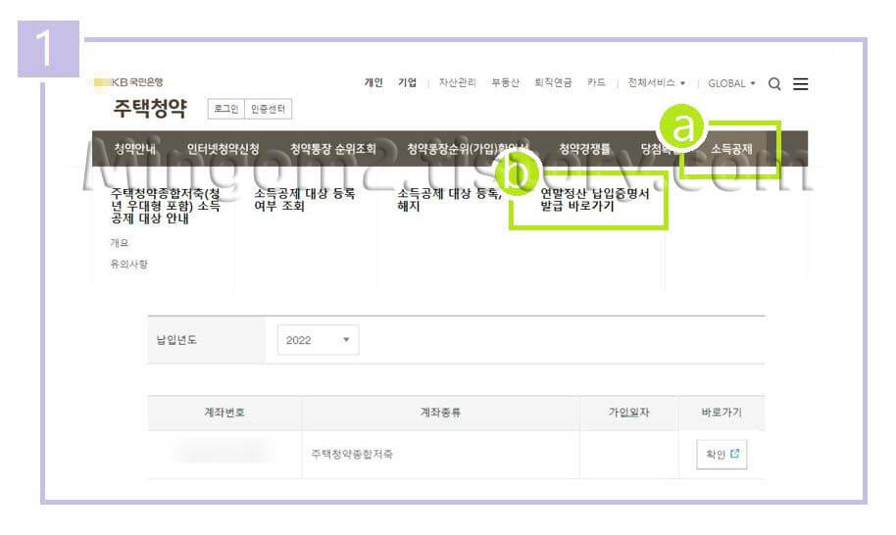896x535 pixels.
Task: Expand the GLOBAL language dropdown
Action: pos(731,83)
